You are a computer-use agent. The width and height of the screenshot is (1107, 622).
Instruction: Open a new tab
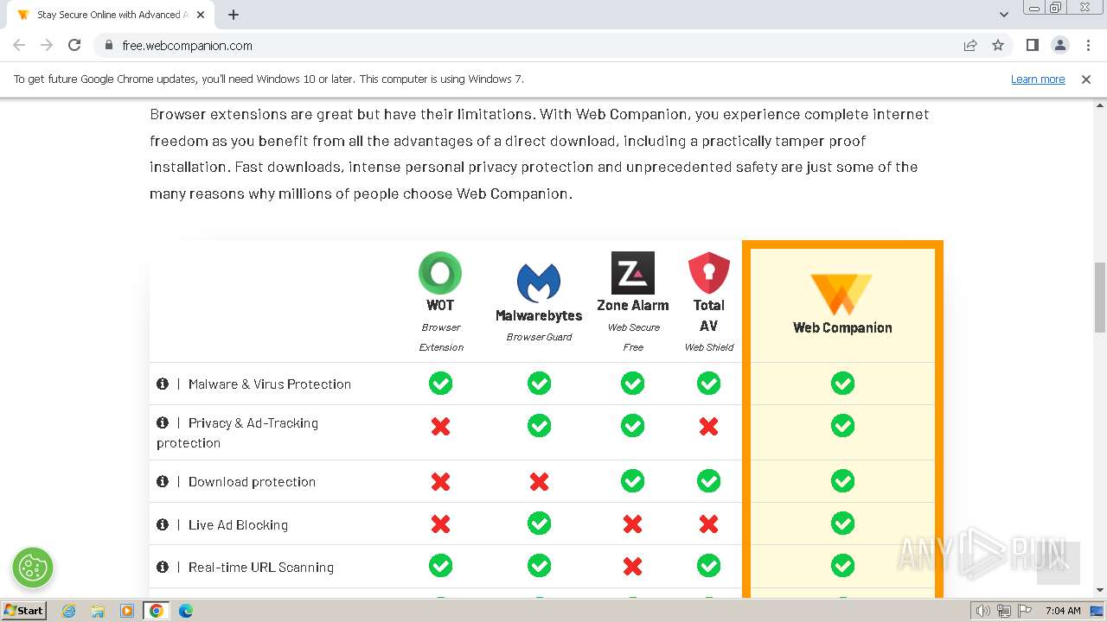234,15
